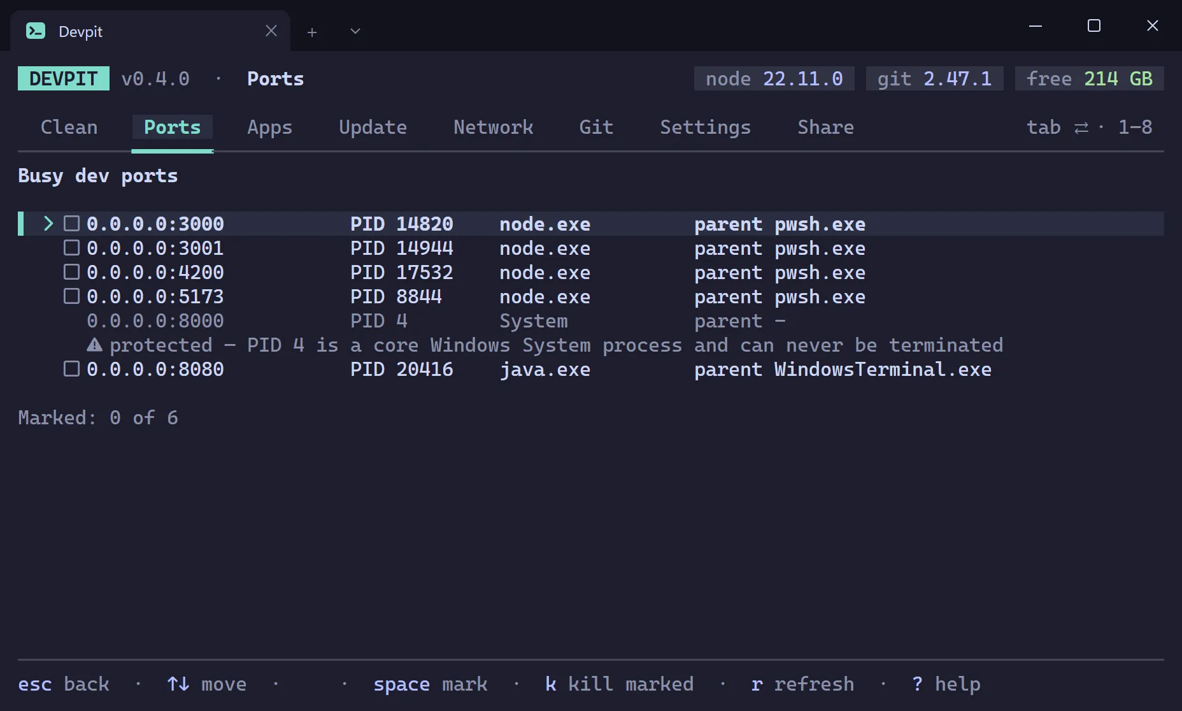Select the checkbox for port 0.0.0.0:8080

coord(71,369)
